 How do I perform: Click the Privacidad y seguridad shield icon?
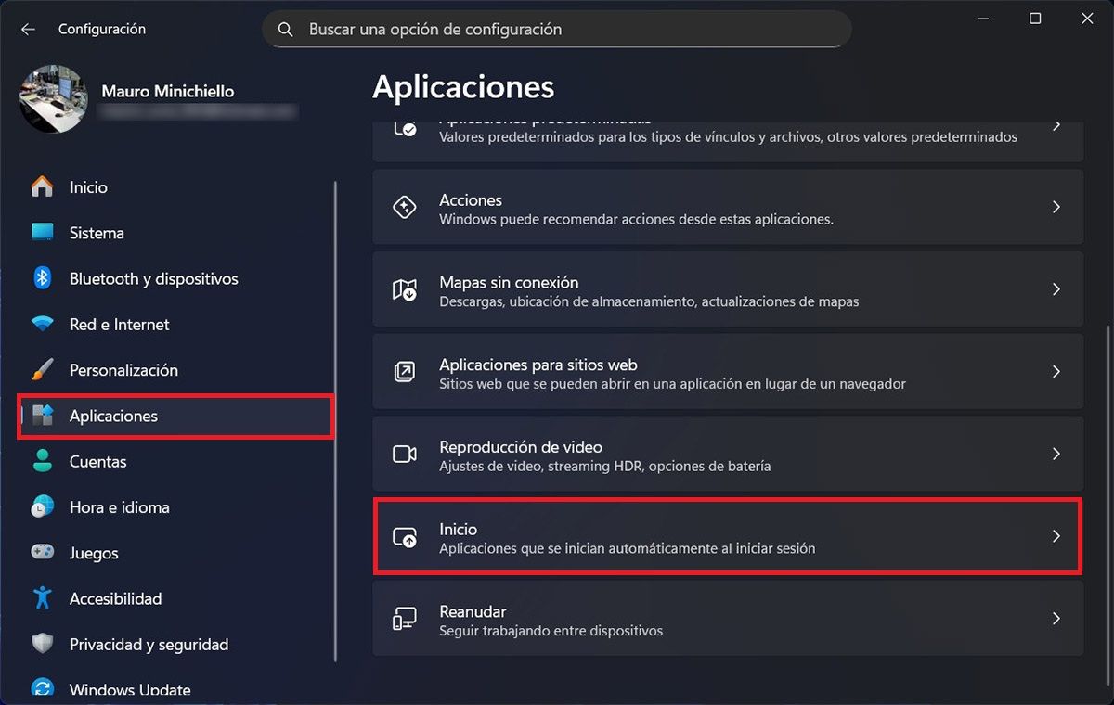pos(43,645)
